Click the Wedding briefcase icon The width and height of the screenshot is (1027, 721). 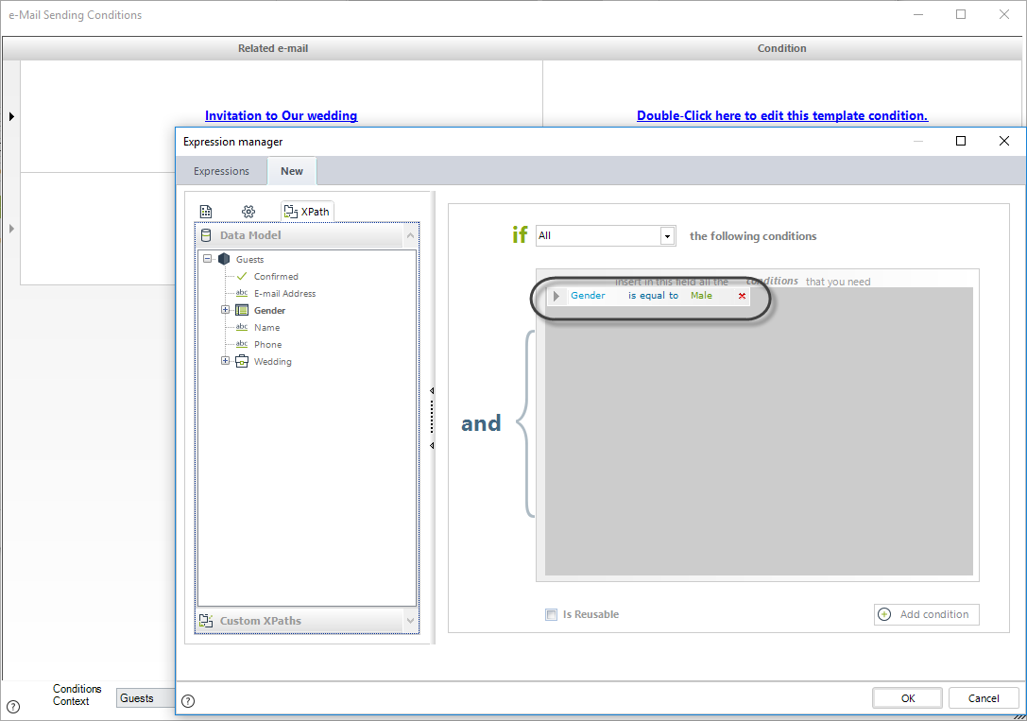pos(242,362)
